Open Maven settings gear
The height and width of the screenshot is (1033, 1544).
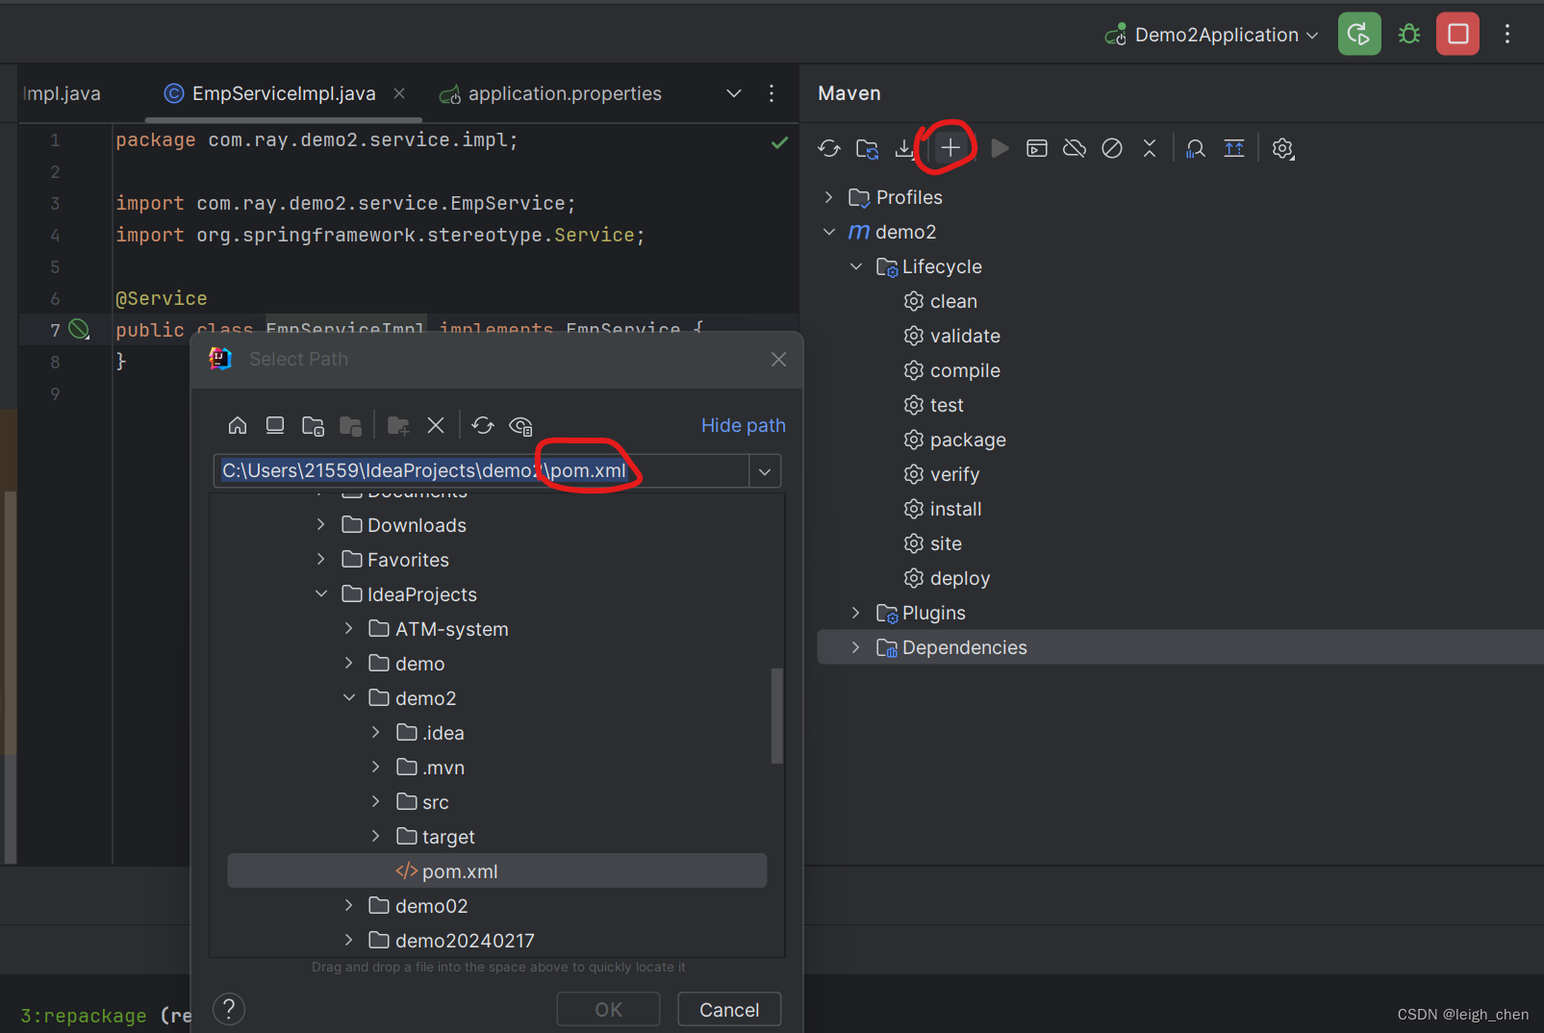1282,148
